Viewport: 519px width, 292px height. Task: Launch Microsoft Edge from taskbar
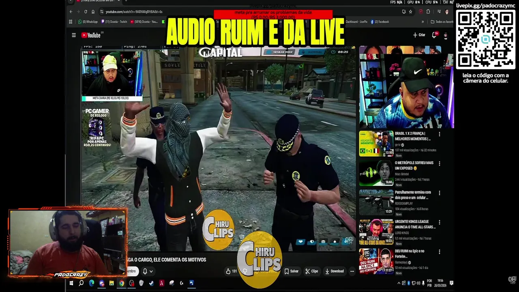(91, 283)
